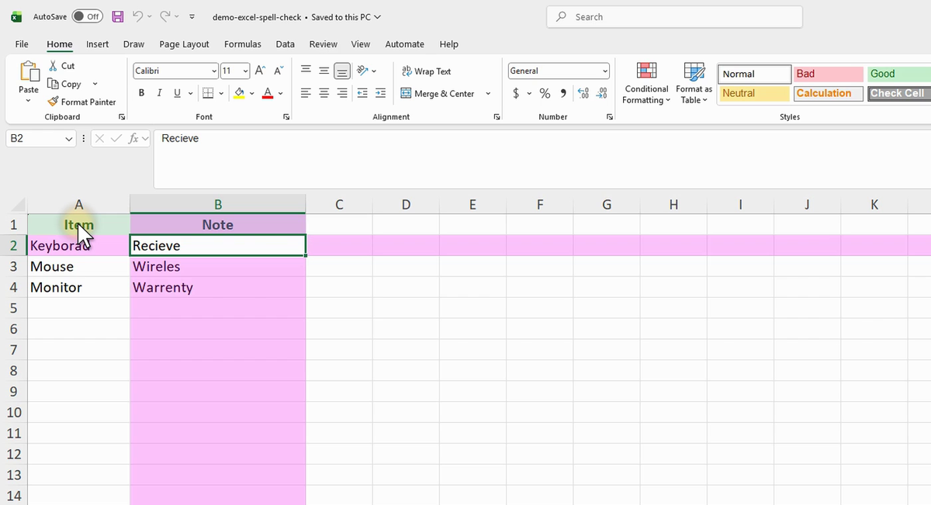Open the font name Calibri dropdown
This screenshot has height=505, width=931.
215,71
